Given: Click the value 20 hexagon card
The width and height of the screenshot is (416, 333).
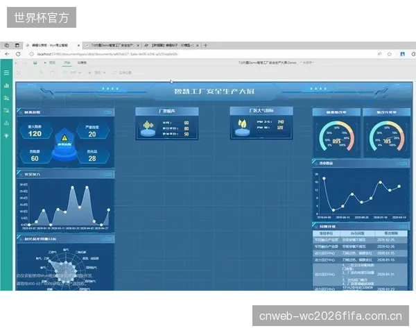Looking at the screenshot, I should pos(92,131).
